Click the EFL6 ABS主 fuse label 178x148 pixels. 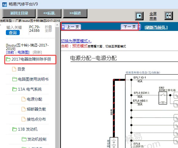pos(140,101)
